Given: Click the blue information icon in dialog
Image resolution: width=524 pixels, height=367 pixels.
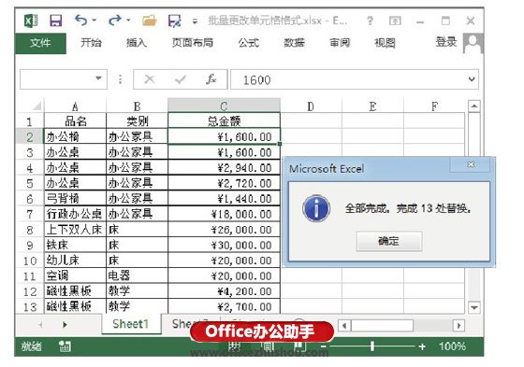Looking at the screenshot, I should 316,208.
